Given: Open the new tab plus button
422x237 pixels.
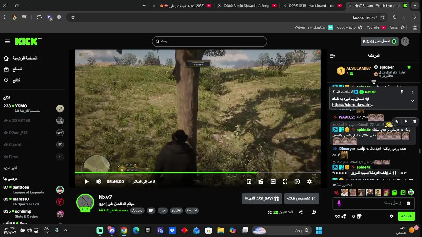Looking at the screenshot, I should (144, 6).
